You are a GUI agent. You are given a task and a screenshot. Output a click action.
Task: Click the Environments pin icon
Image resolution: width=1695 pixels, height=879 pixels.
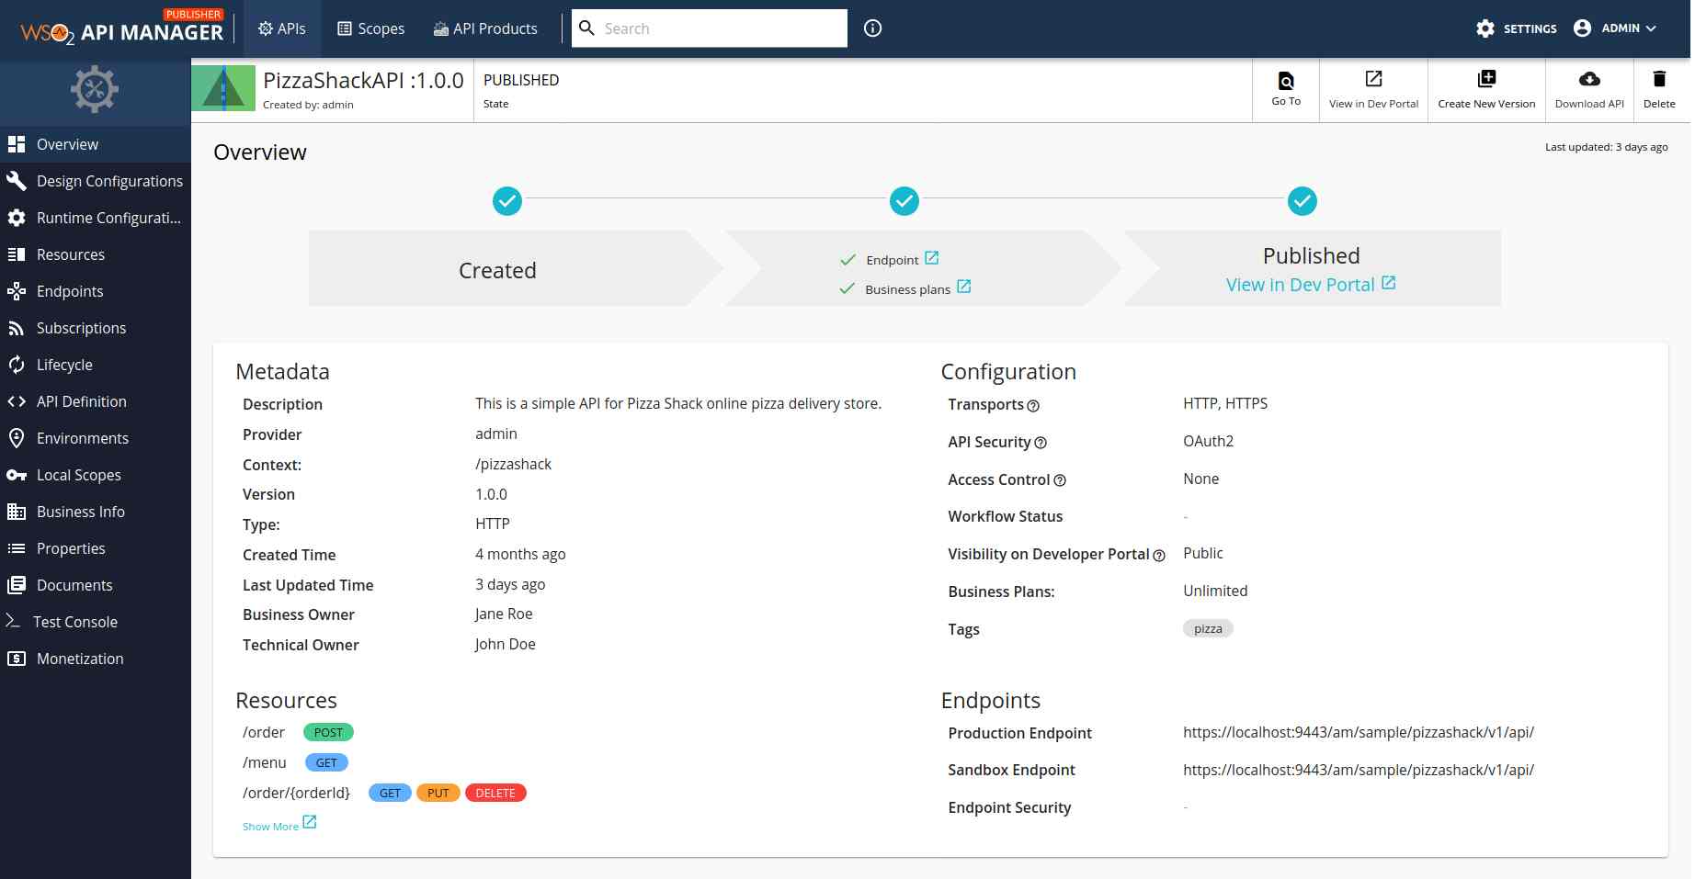pyautogui.click(x=17, y=438)
